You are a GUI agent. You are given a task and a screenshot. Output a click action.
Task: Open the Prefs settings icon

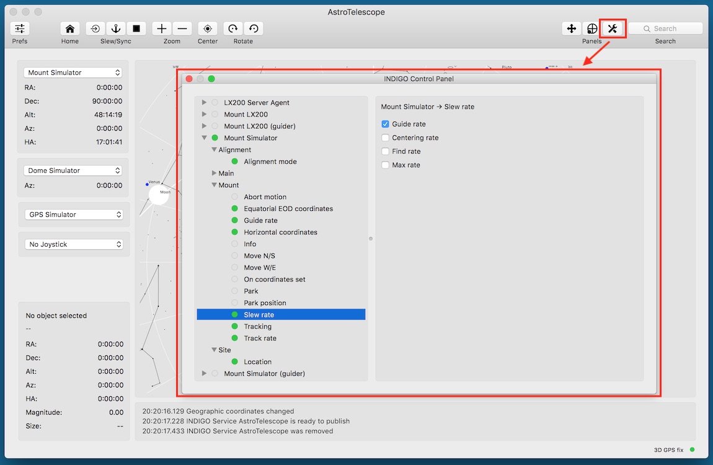20,29
